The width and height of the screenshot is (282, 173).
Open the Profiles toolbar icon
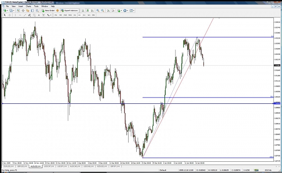(11, 11)
